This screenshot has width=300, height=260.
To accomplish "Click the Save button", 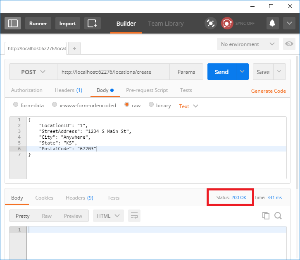I will (x=263, y=72).
